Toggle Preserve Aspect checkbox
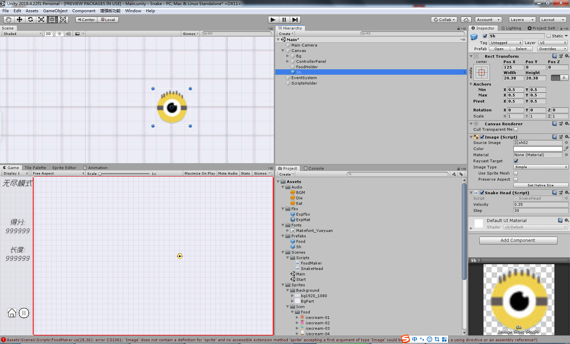 (516, 179)
